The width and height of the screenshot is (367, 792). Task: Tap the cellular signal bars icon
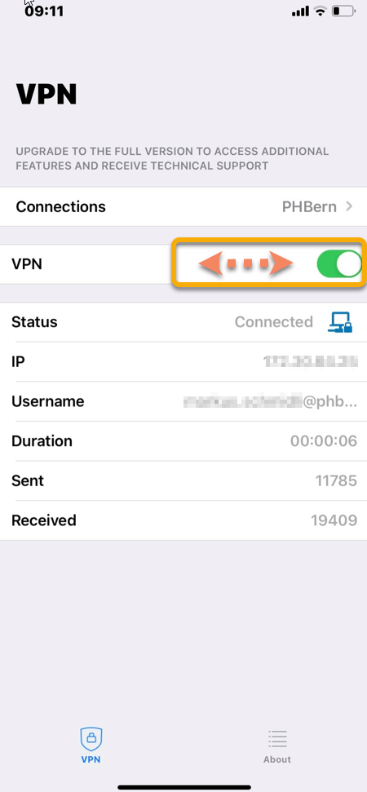(x=300, y=11)
